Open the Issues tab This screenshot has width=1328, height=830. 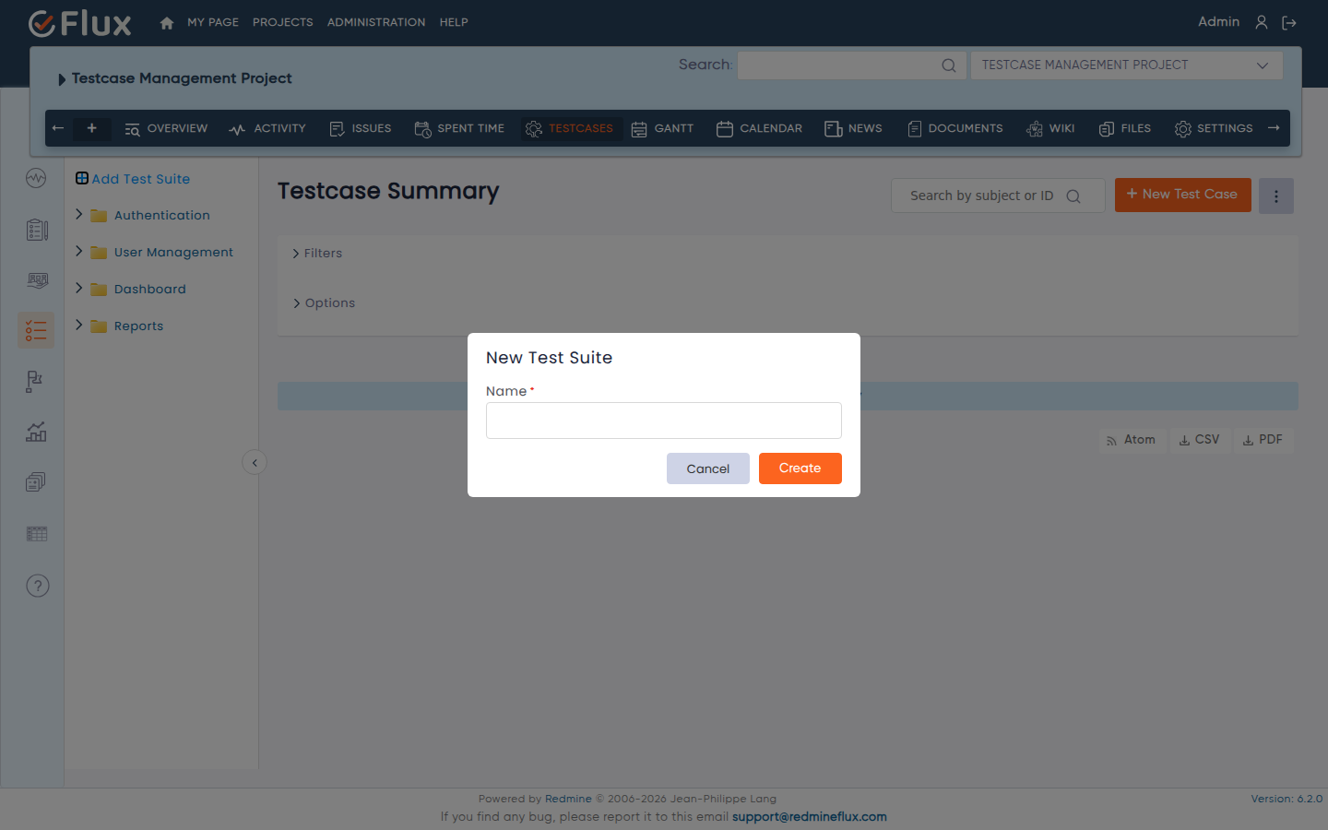click(361, 129)
